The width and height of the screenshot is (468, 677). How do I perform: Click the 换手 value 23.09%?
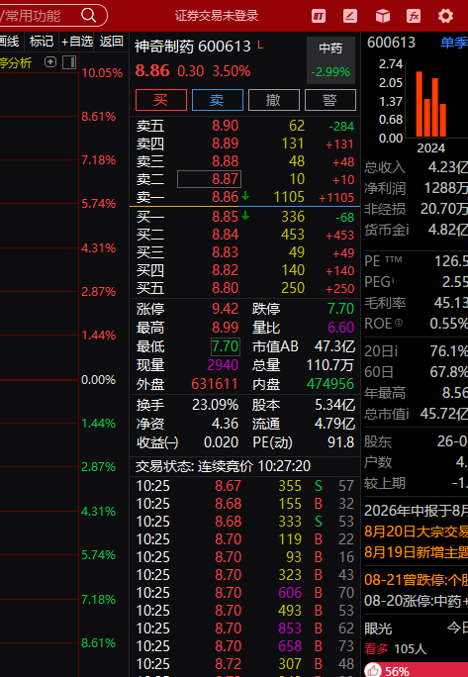click(x=215, y=405)
